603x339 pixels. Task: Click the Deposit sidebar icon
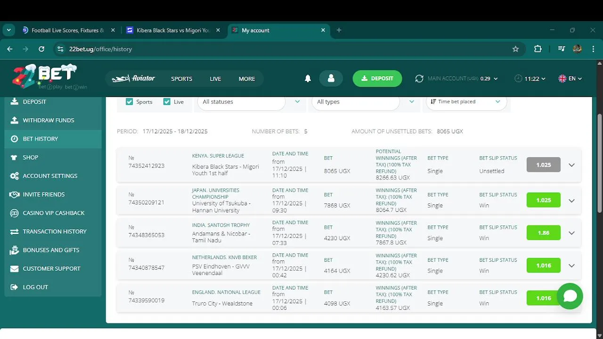click(x=14, y=102)
